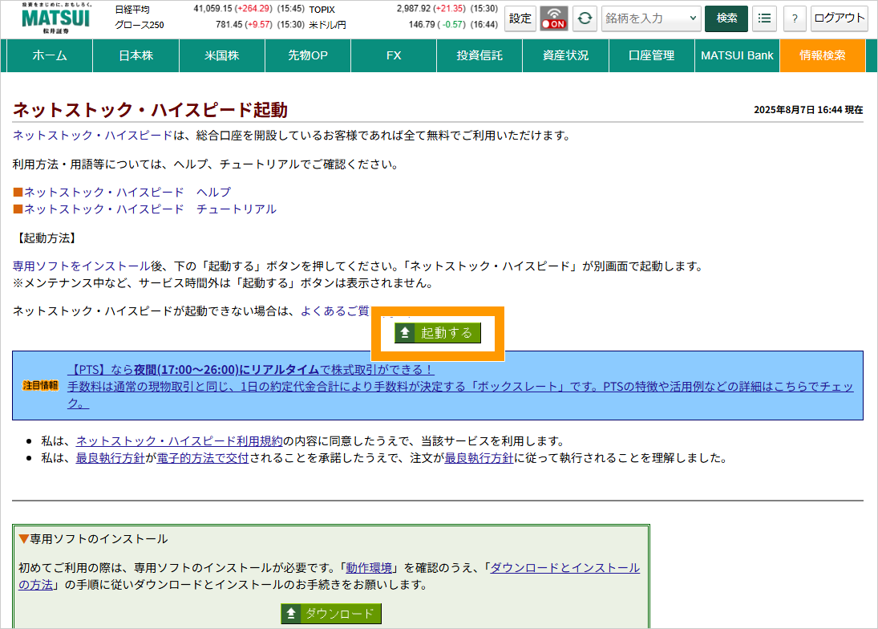Image resolution: width=878 pixels, height=629 pixels.
Task: Click the ネットストック・ハイスピード link in first sentence
Action: tap(92, 136)
